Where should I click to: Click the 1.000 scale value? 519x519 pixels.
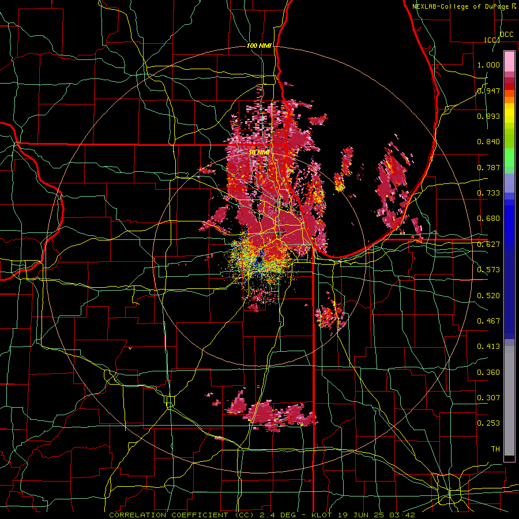point(488,65)
